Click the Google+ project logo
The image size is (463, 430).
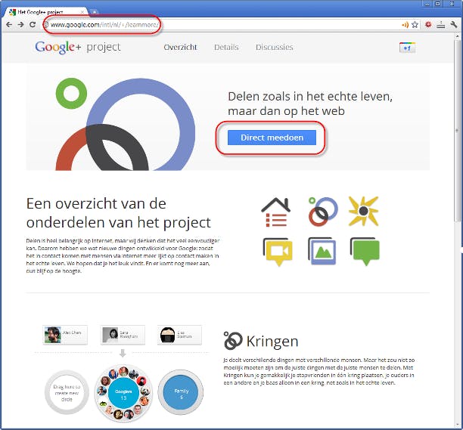78,47
